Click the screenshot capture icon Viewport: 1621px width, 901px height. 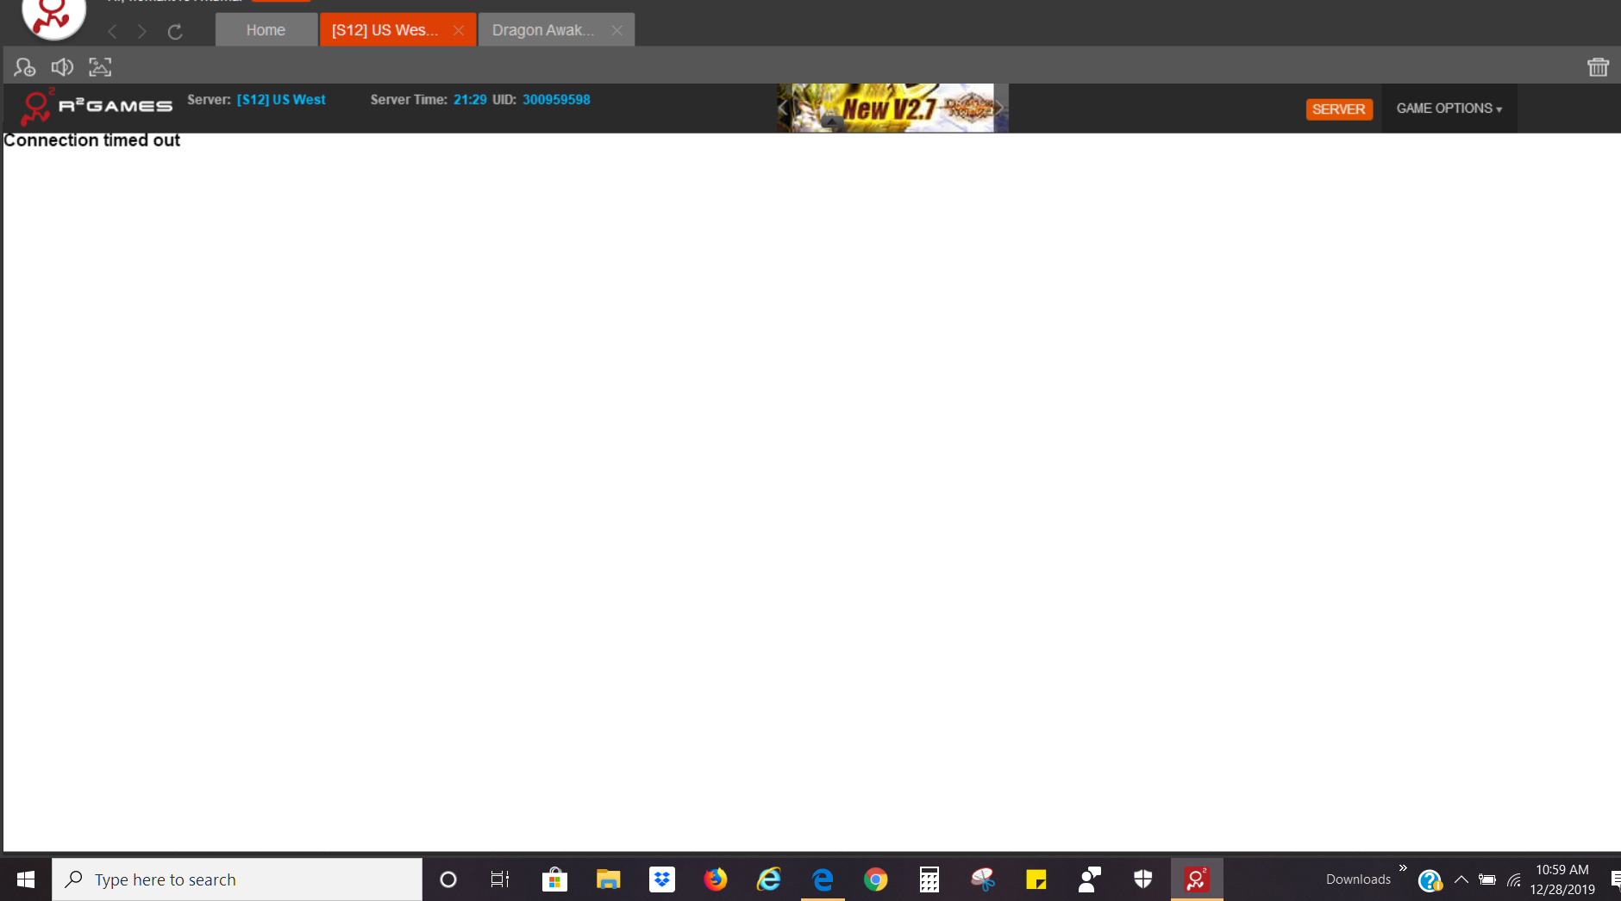[x=100, y=67]
